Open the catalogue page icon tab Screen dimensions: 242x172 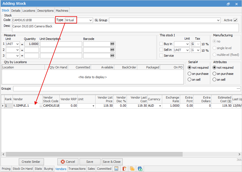click(116, 169)
